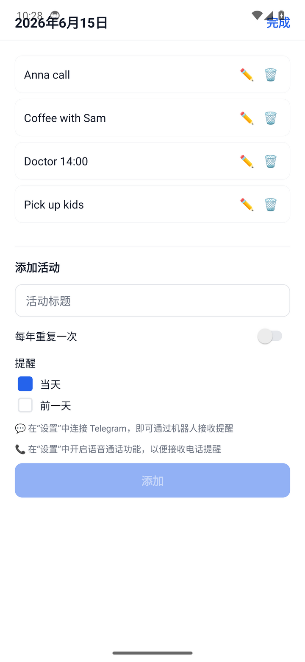
Task: Select the Anna call list item
Action: coord(152,74)
